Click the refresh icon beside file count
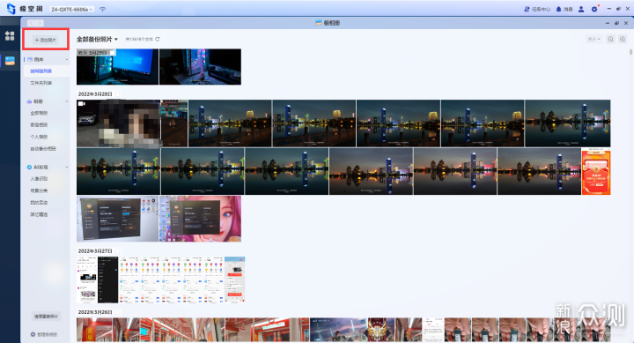Screen dimensions: 634x343 158,40
